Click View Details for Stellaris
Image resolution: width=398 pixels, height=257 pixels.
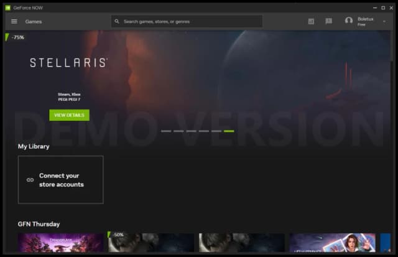coord(69,115)
